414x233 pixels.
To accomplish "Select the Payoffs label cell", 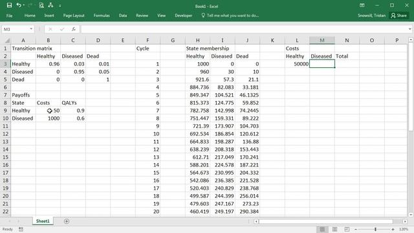I will [x=23, y=95].
